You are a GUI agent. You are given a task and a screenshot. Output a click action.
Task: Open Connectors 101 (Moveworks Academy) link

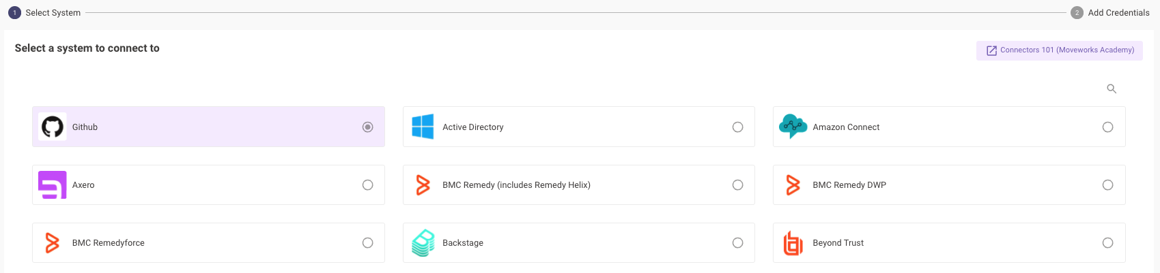click(x=1060, y=50)
